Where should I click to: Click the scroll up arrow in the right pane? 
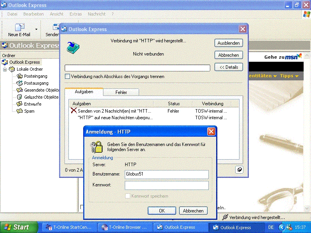(307, 56)
